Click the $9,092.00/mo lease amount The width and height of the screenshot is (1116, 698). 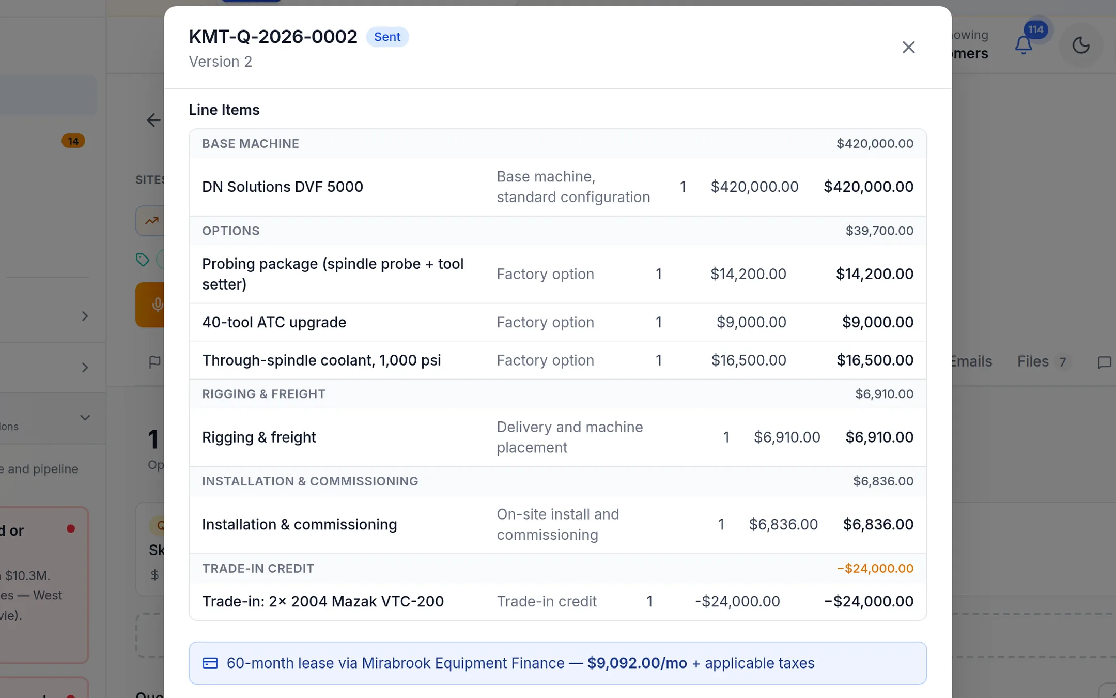(x=637, y=663)
